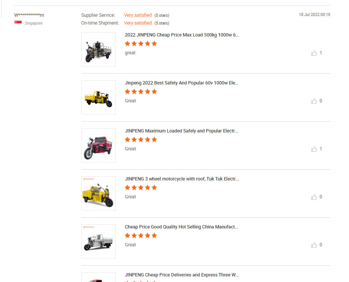Open the red tricycle thumbnail
The image size is (349, 282).
pos(98,145)
